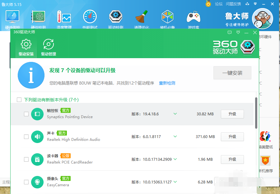Click the 重新检测 link
Viewport: 280px width, 194px height.
click(x=167, y=83)
